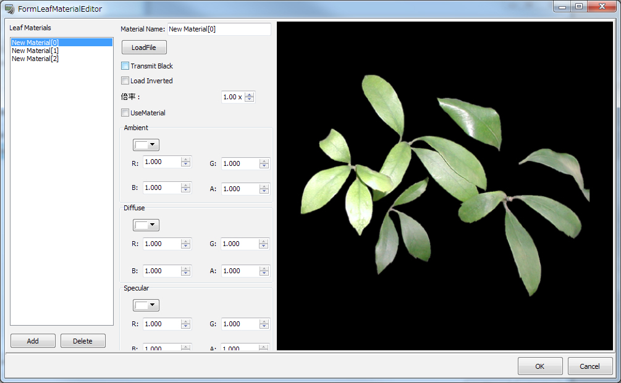Click the Diffuse G value field

pos(240,244)
